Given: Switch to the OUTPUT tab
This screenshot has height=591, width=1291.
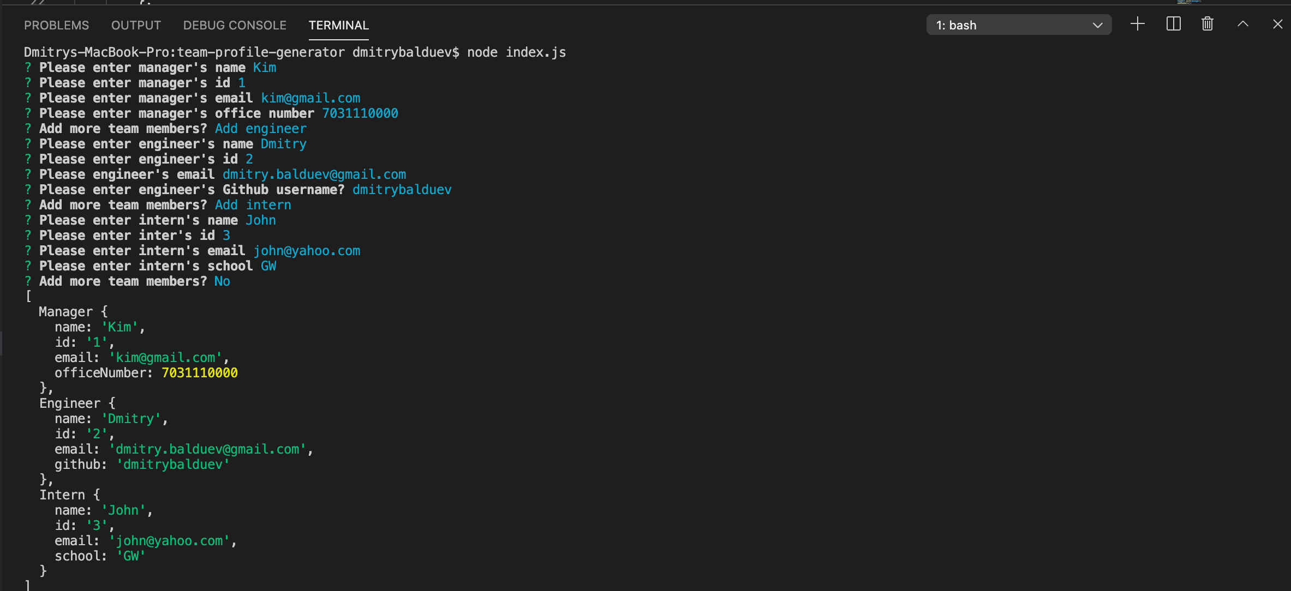Looking at the screenshot, I should [136, 25].
